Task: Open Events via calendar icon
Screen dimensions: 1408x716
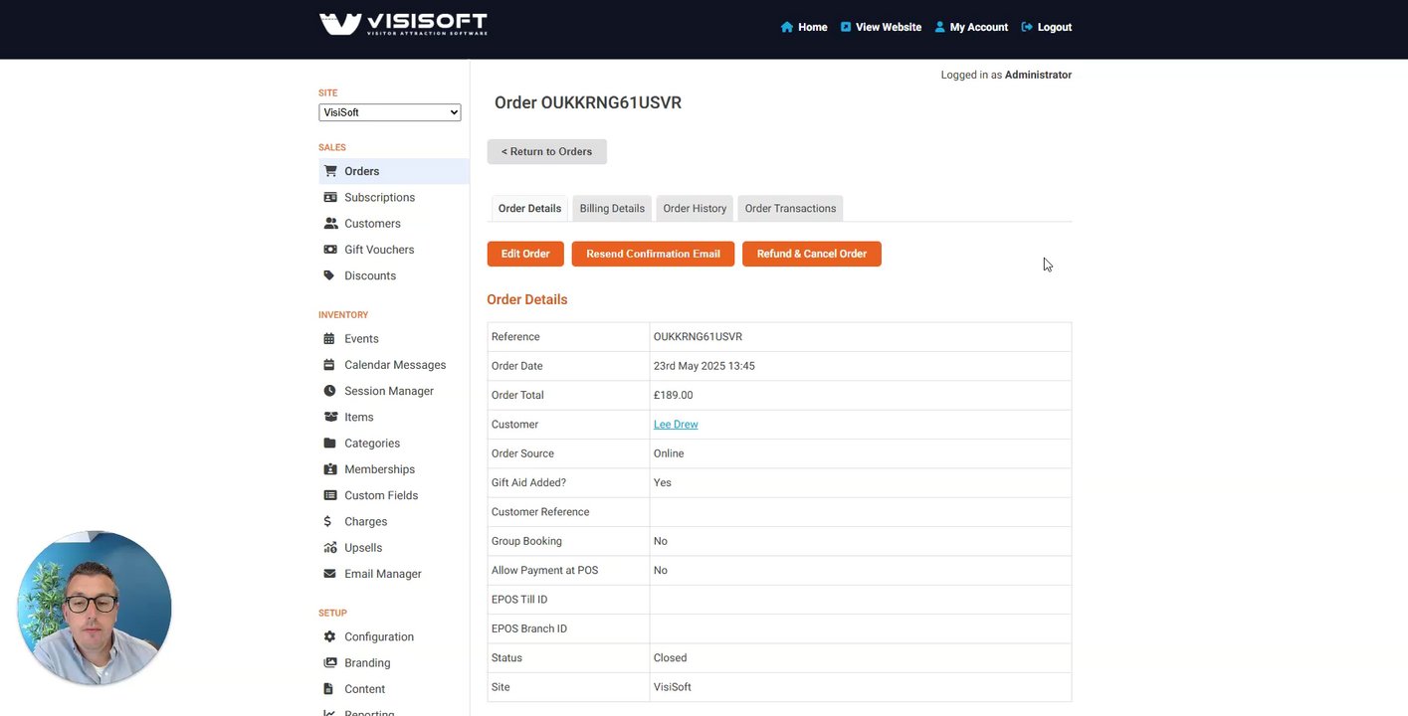Action: [x=329, y=338]
